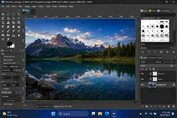Switch to the Paths tab
This screenshot has width=177, height=118.
coord(159,58)
